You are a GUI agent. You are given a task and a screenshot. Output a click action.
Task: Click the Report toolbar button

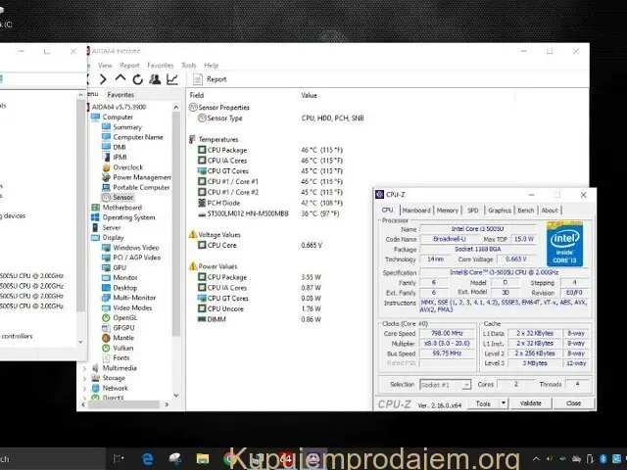(210, 79)
